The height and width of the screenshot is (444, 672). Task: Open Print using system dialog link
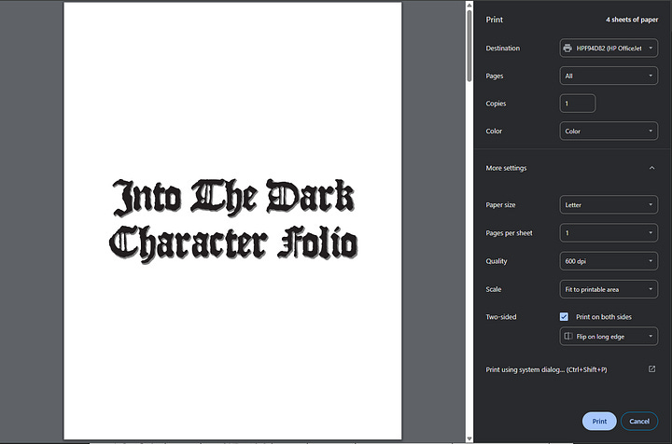click(546, 369)
